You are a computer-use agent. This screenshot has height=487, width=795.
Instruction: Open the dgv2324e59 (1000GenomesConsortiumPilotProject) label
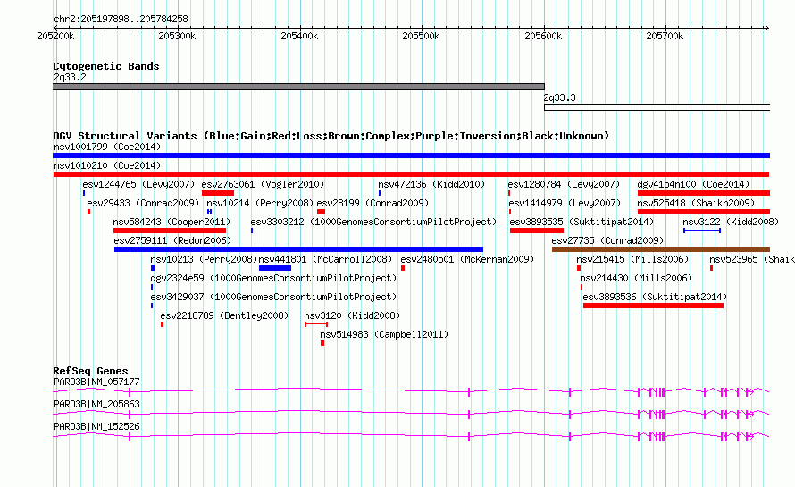[x=273, y=278]
